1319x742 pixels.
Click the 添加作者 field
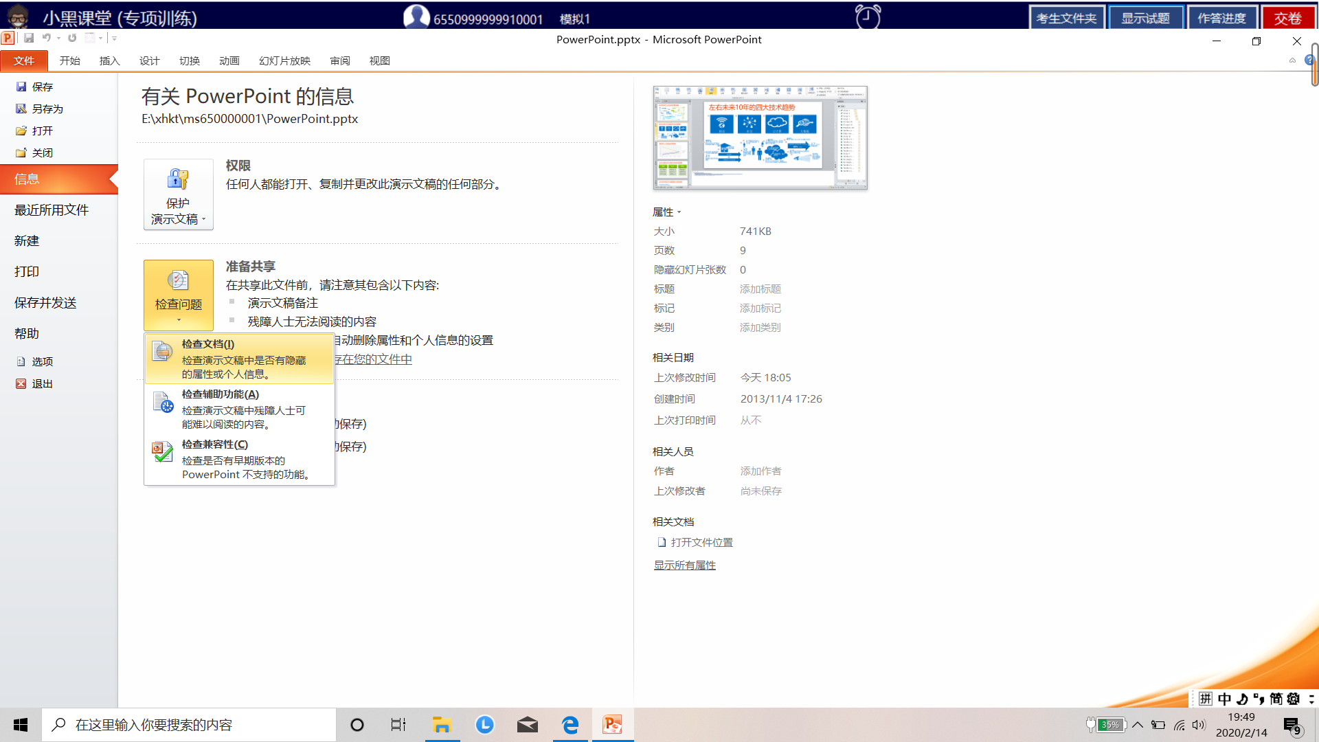(760, 471)
